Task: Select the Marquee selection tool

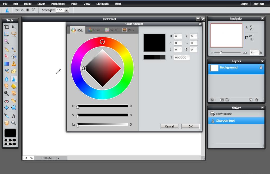Action: click(7, 34)
